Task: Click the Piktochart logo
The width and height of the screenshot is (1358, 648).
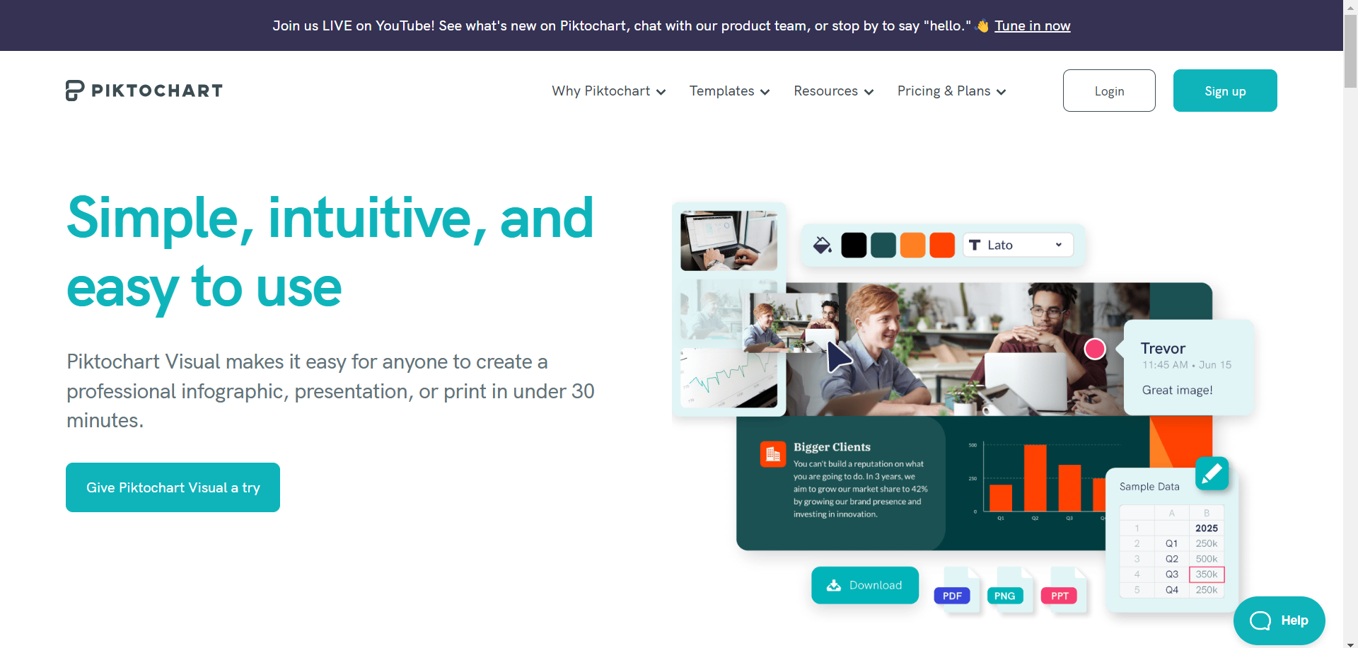Action: pos(144,91)
